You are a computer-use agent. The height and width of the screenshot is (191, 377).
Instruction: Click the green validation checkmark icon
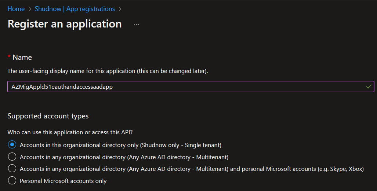coord(369,87)
